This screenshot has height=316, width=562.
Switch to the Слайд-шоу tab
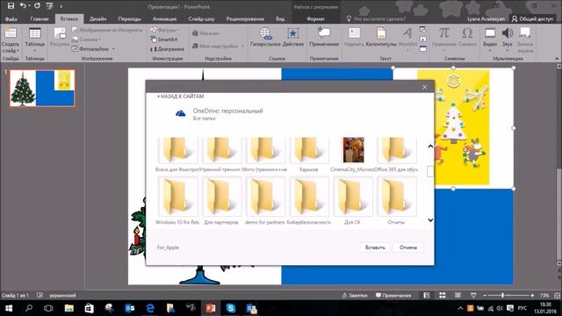point(201,18)
